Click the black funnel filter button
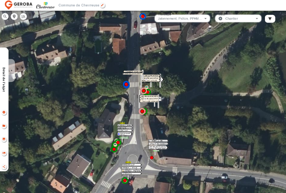 click(x=270, y=19)
